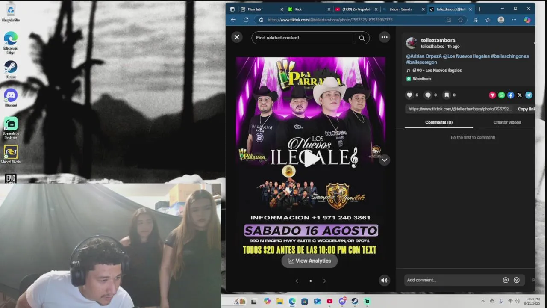Screen dimensions: 547x308
Task: Open the emoji picker in comment box
Action: point(517,280)
